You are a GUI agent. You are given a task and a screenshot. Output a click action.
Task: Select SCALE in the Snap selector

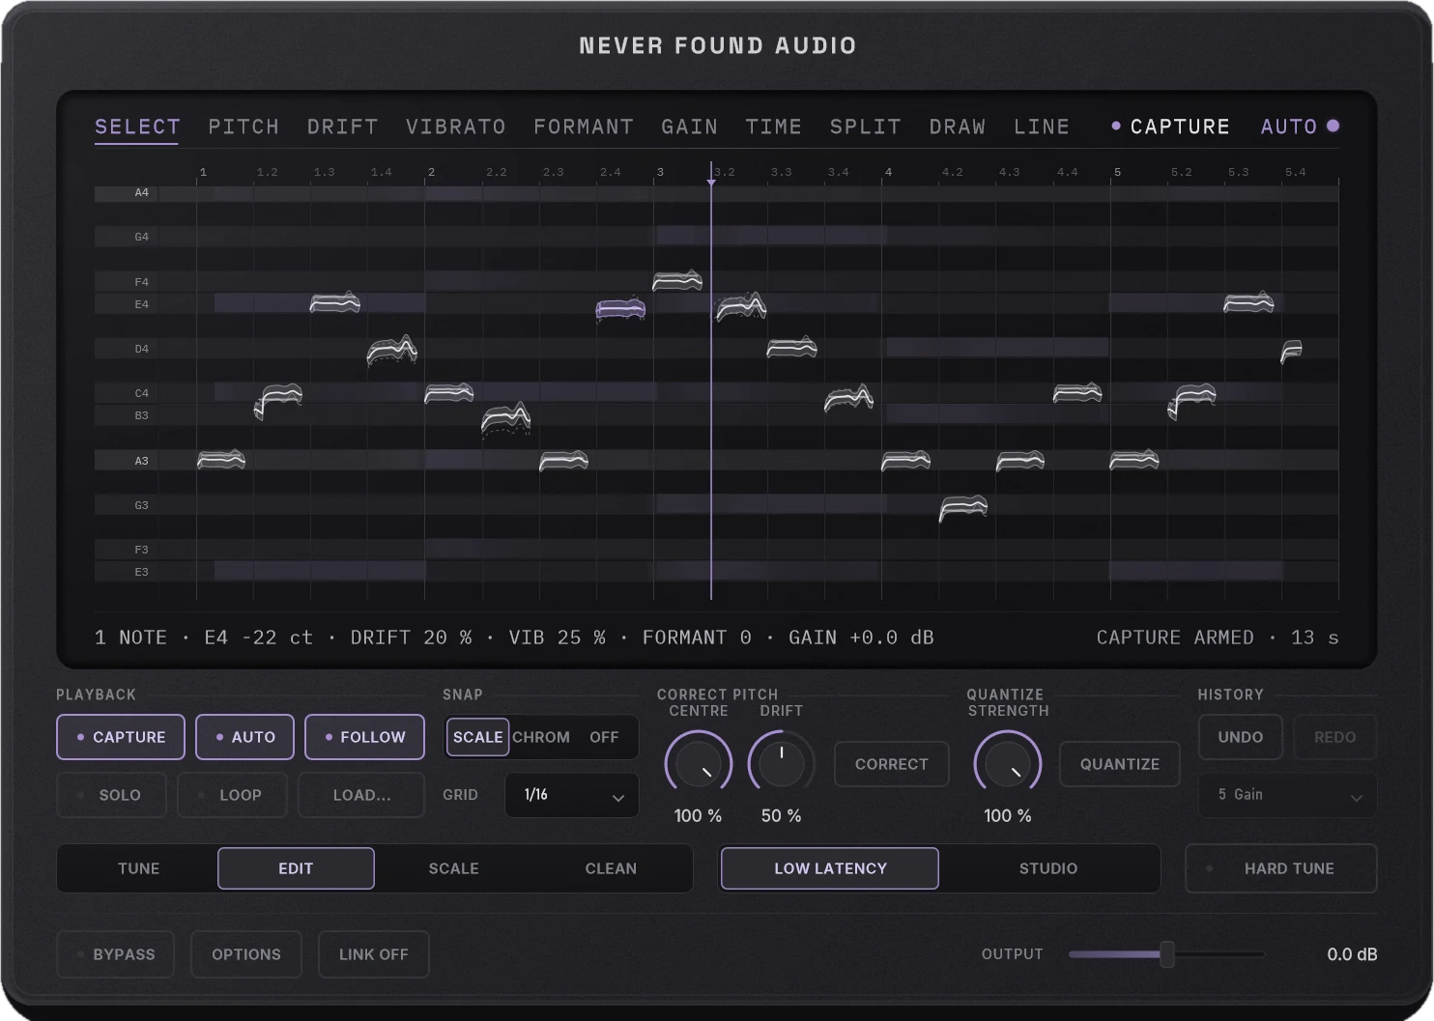pos(477,737)
